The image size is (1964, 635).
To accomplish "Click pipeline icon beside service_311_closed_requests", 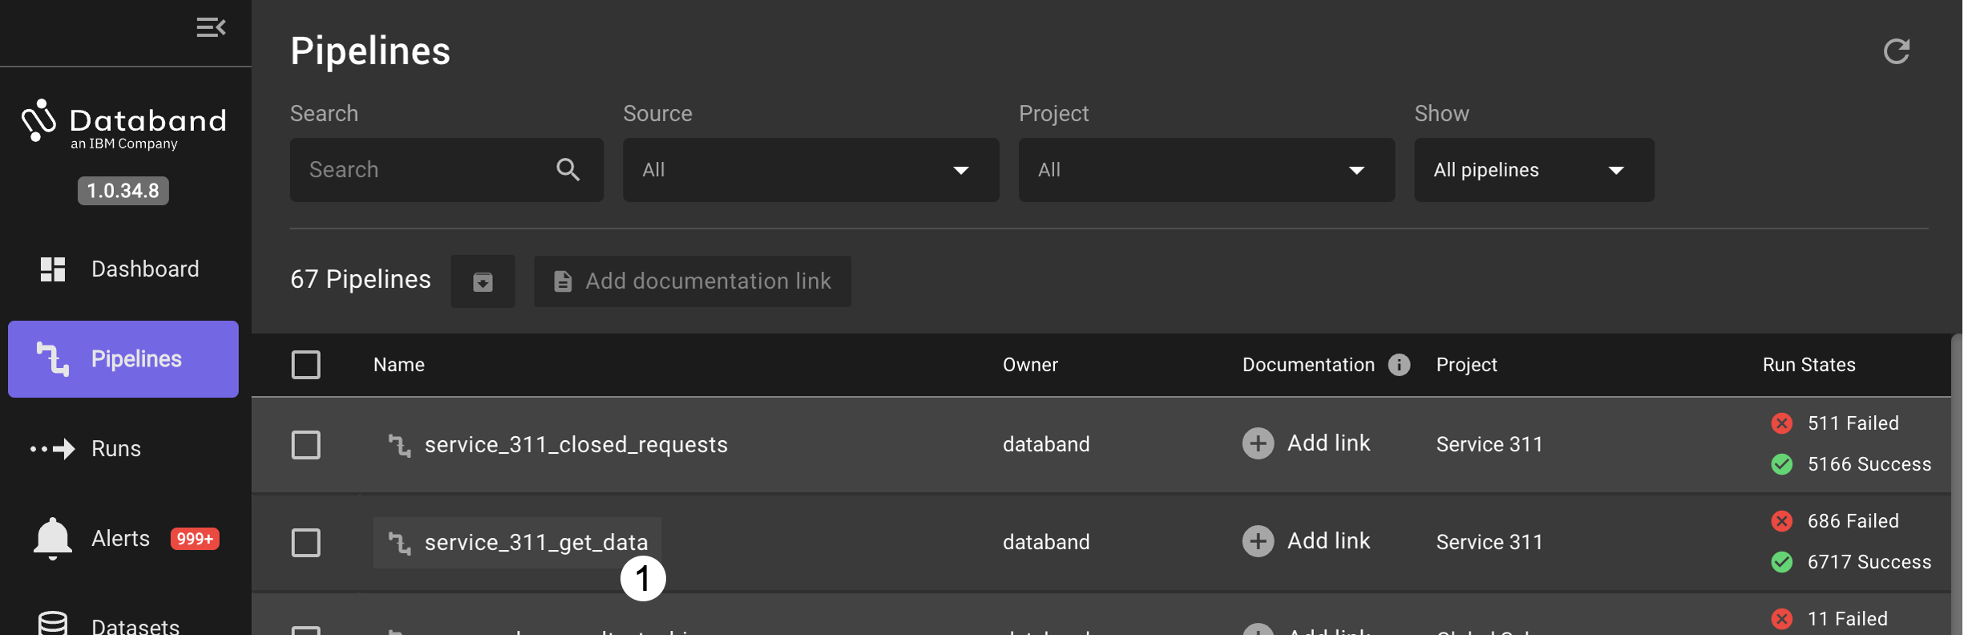I will [x=399, y=445].
